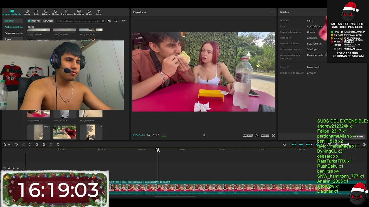Click the Relación aspect ratio button
The height and width of the screenshot is (207, 369).
265,135
